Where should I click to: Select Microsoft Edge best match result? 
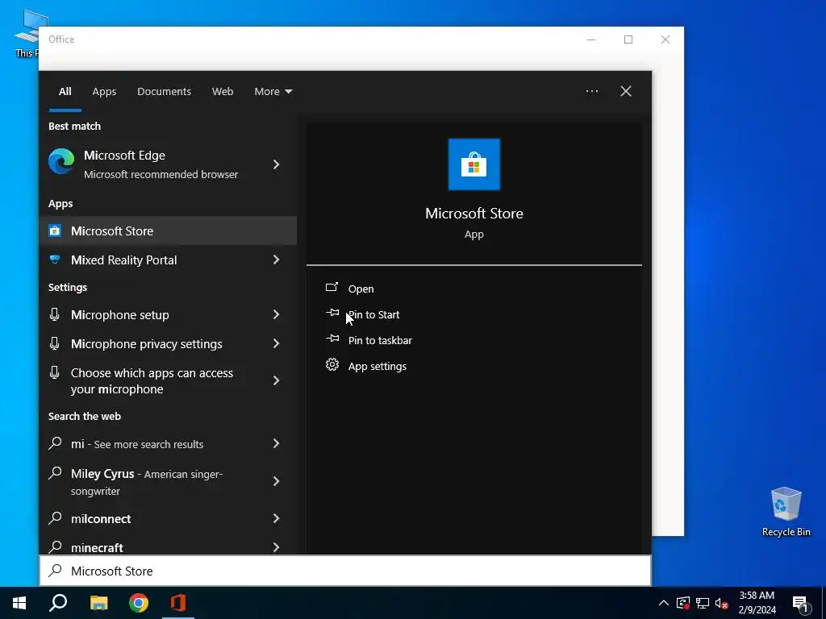coord(168,164)
